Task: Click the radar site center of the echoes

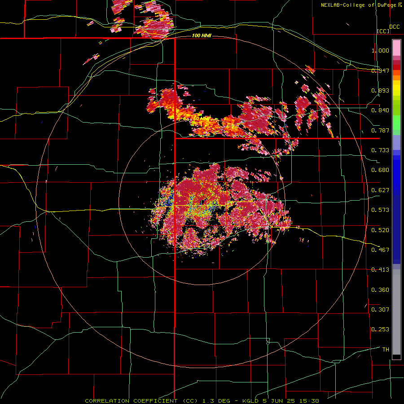Action: point(202,202)
